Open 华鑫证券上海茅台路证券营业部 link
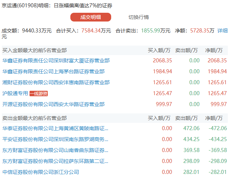234x183 pixels. [54, 71]
